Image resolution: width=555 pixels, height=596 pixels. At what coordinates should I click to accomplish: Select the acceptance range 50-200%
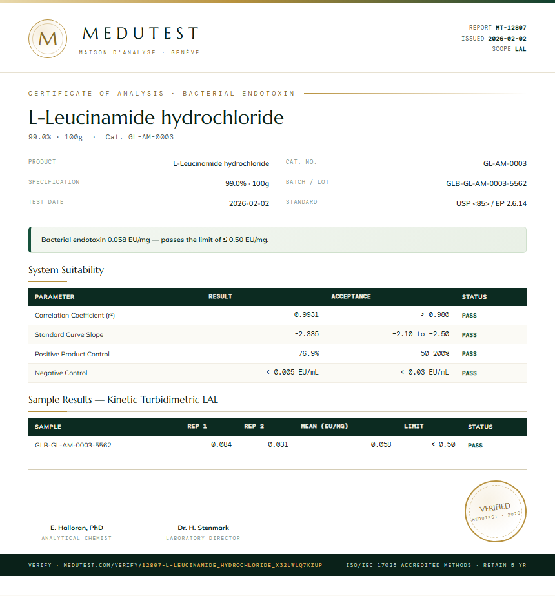[435, 353]
